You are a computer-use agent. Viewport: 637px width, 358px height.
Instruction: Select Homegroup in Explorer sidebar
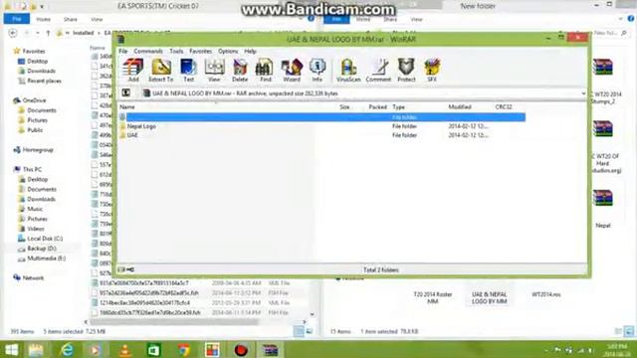point(38,150)
